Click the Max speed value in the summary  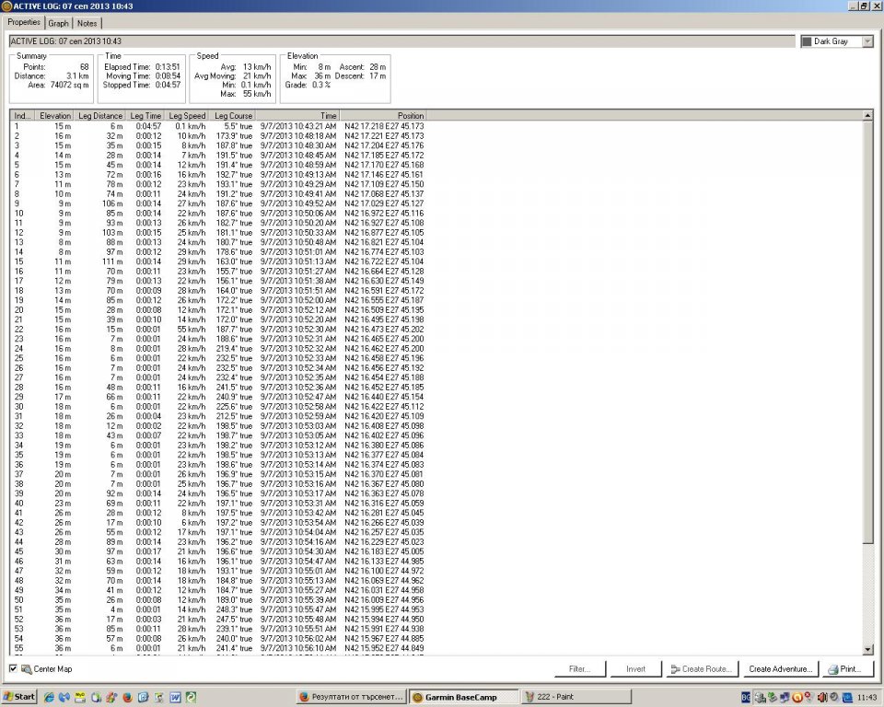[x=256, y=94]
